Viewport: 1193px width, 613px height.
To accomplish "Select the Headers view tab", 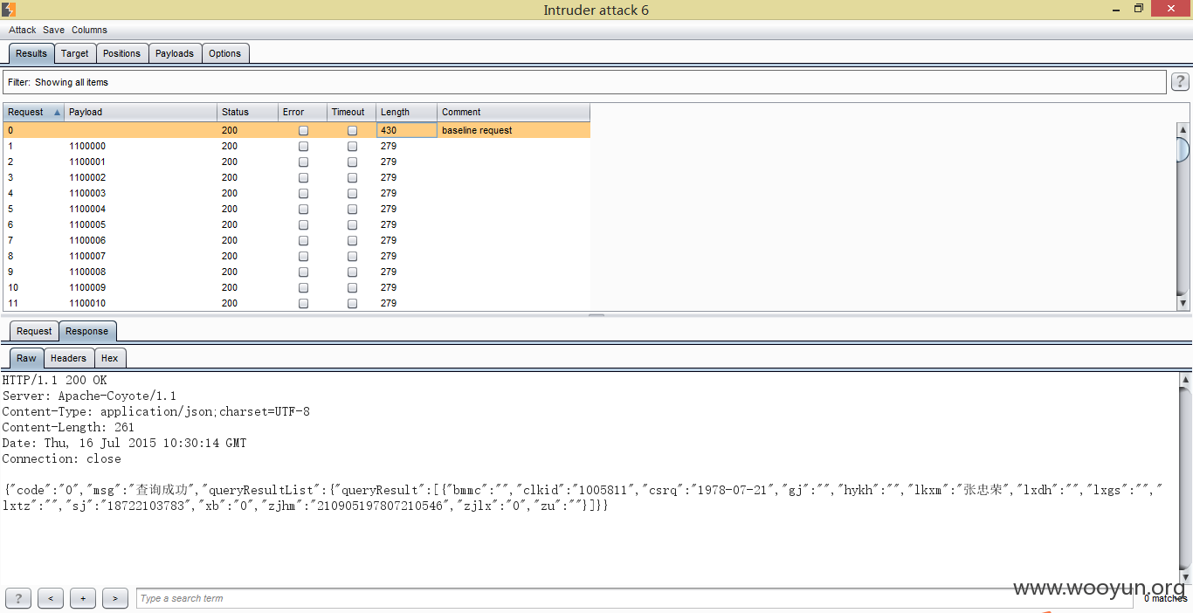I will coord(68,358).
